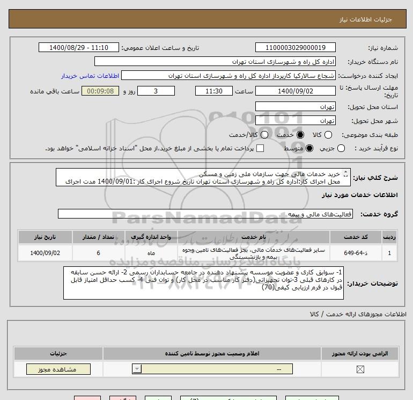Image resolution: width=413 pixels, height=400 pixels.
Task: Click the ردیف column header
Action: pyautogui.click(x=389, y=237)
